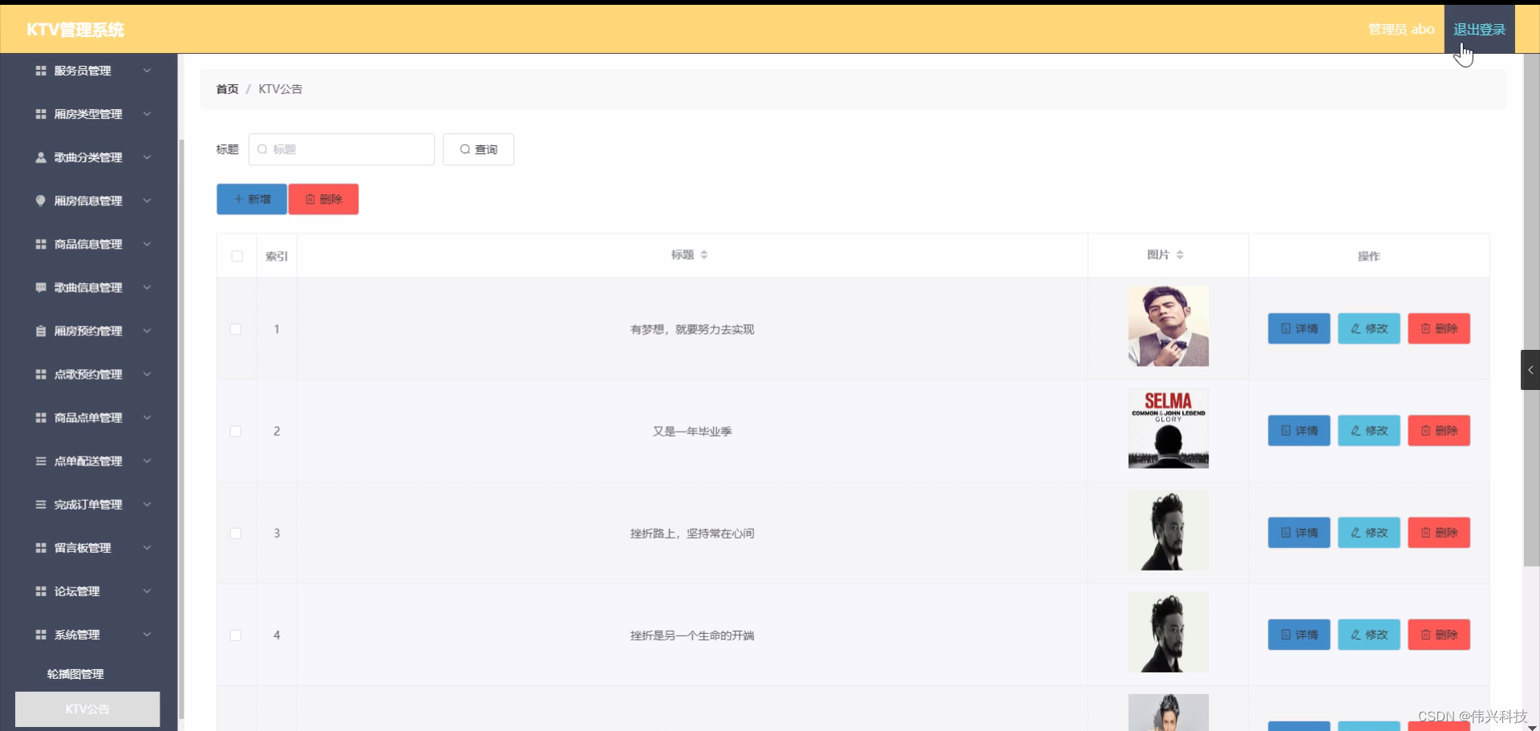Open 歌曲信息管理 using its icon
1540x731 pixels.
[x=41, y=287]
